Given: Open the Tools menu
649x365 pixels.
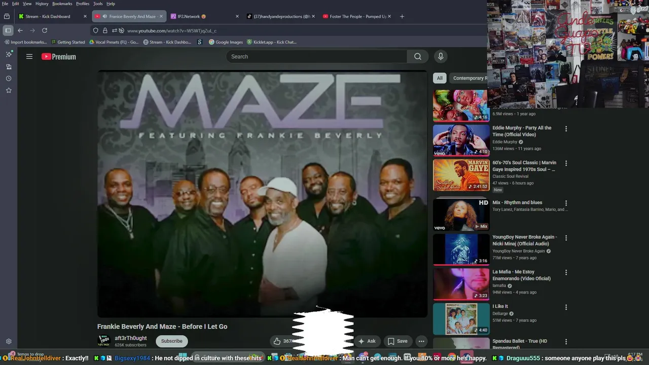Looking at the screenshot, I should [98, 4].
